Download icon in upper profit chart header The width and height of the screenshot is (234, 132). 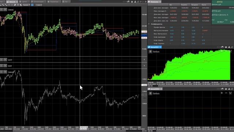pos(229,47)
